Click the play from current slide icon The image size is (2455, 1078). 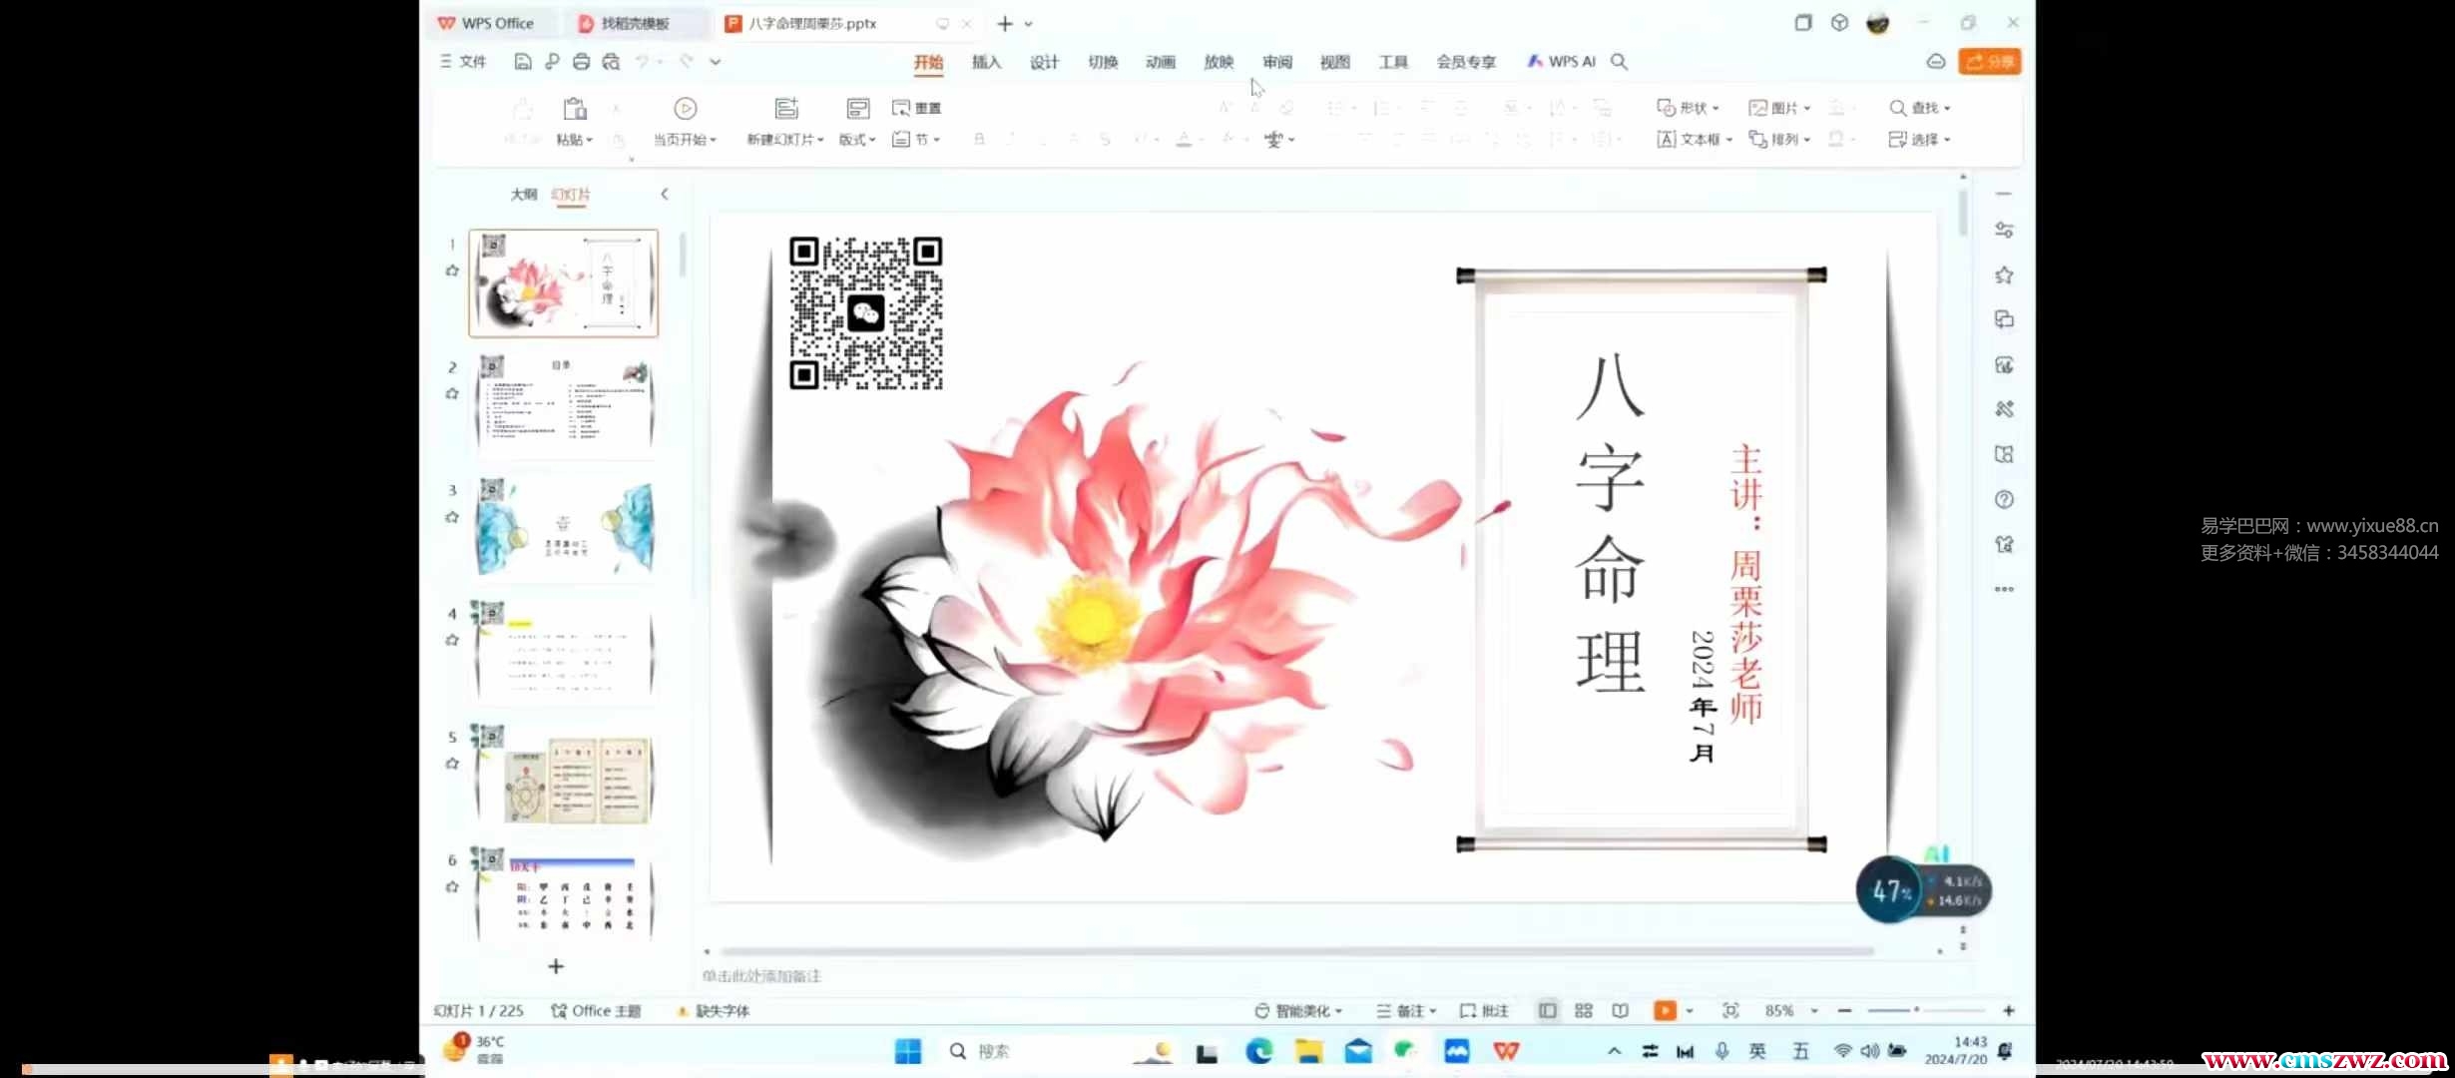coord(685,109)
